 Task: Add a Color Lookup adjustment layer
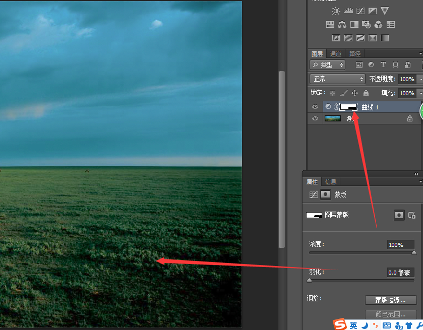[391, 25]
